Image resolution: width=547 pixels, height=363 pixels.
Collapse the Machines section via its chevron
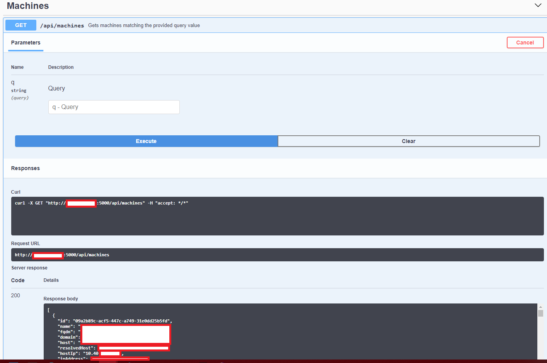point(538,5)
